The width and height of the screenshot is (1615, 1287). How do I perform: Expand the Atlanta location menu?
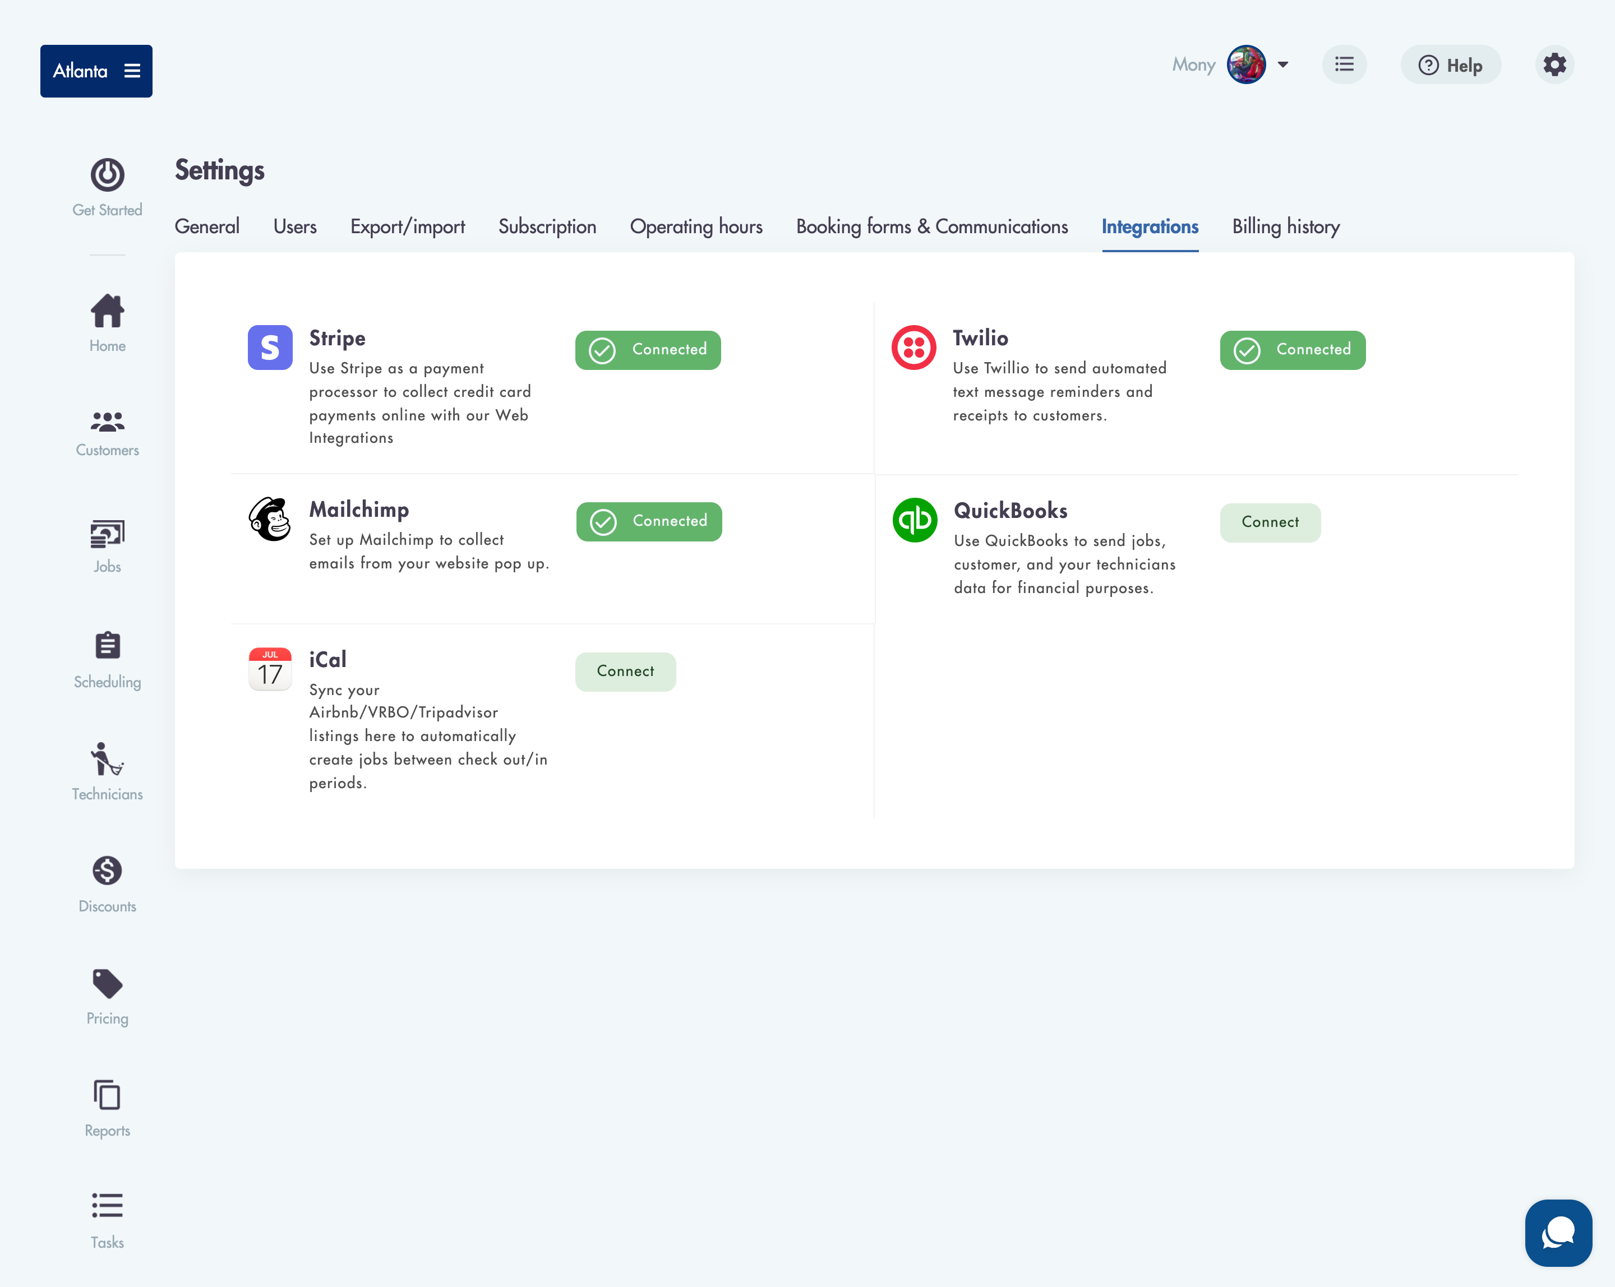pyautogui.click(x=96, y=71)
